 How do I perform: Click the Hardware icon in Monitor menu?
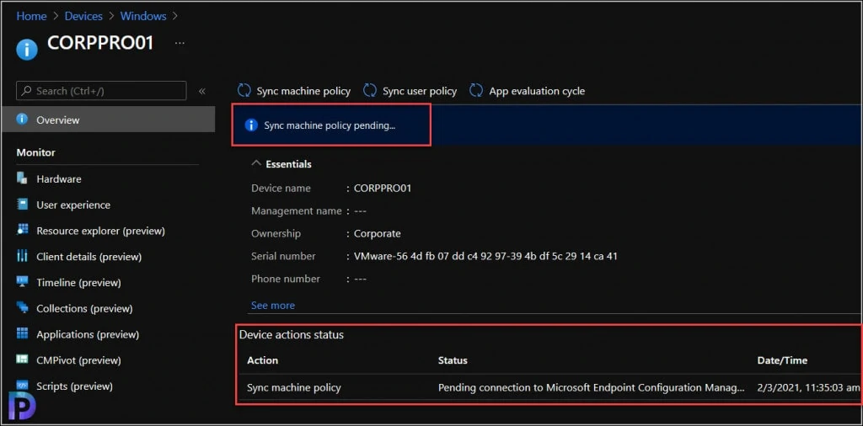coord(22,178)
